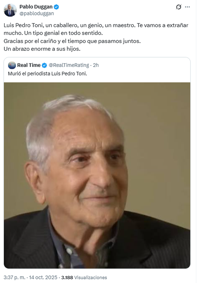Open Grok actions for the tweet
This screenshot has width=197, height=283.
point(178,7)
